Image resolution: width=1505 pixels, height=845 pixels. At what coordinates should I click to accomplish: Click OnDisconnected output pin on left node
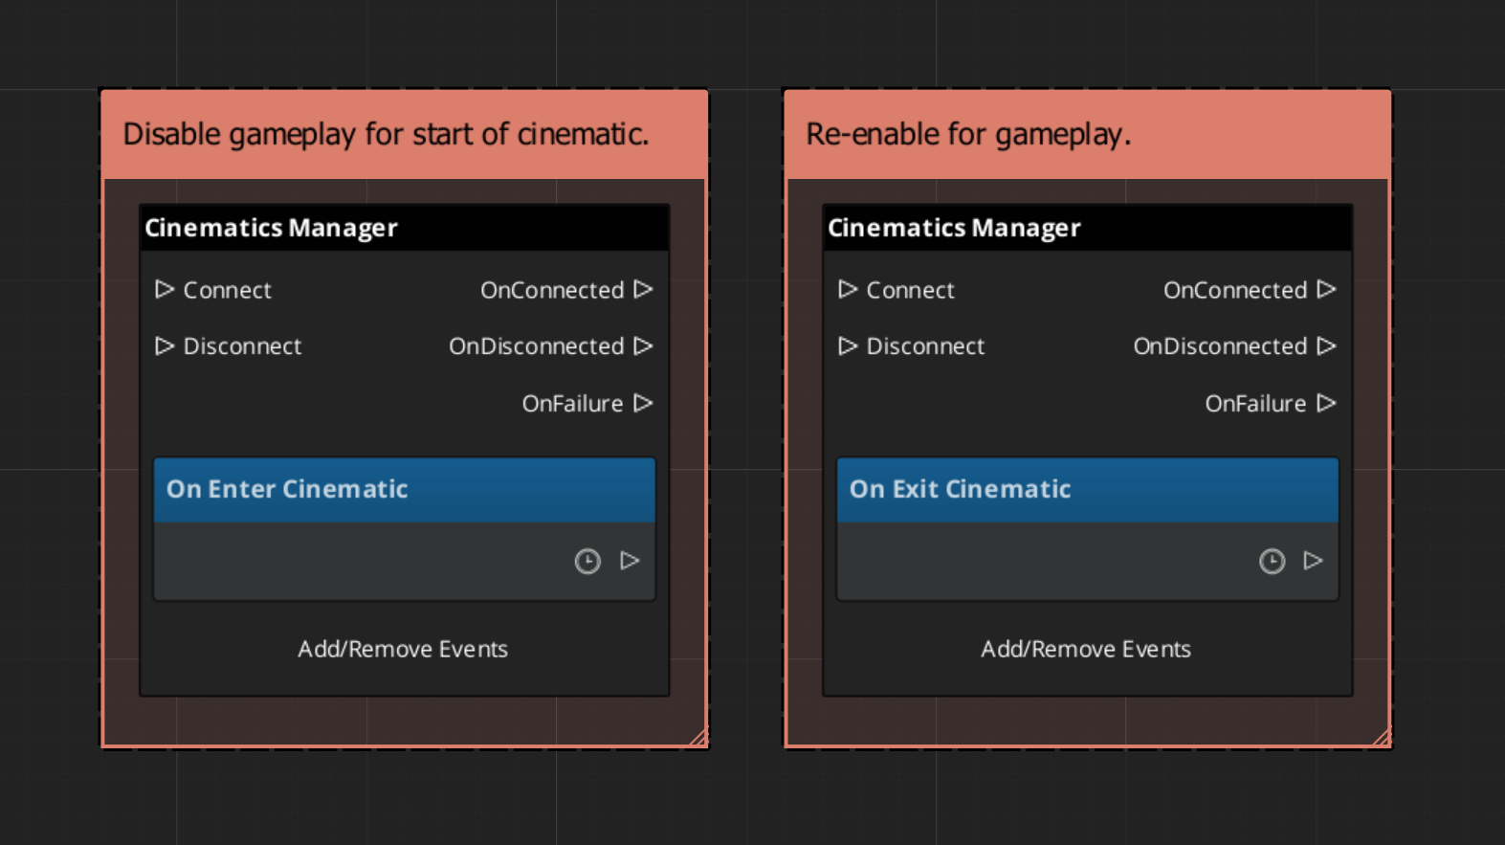[643, 345]
